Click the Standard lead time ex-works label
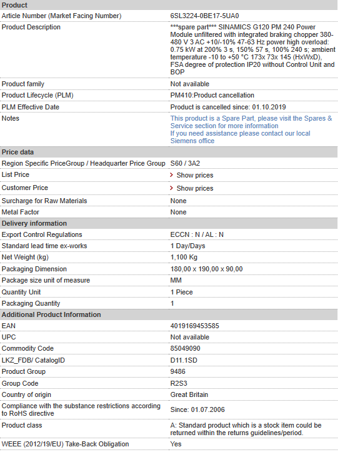The height and width of the screenshot is (452, 340). 44,246
